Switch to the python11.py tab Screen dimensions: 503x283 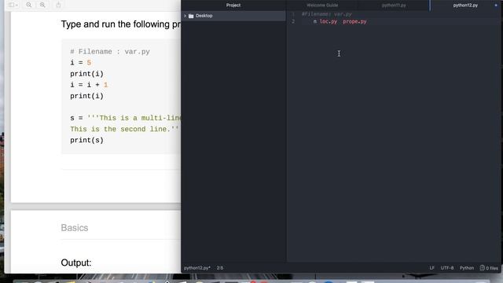tap(394, 6)
